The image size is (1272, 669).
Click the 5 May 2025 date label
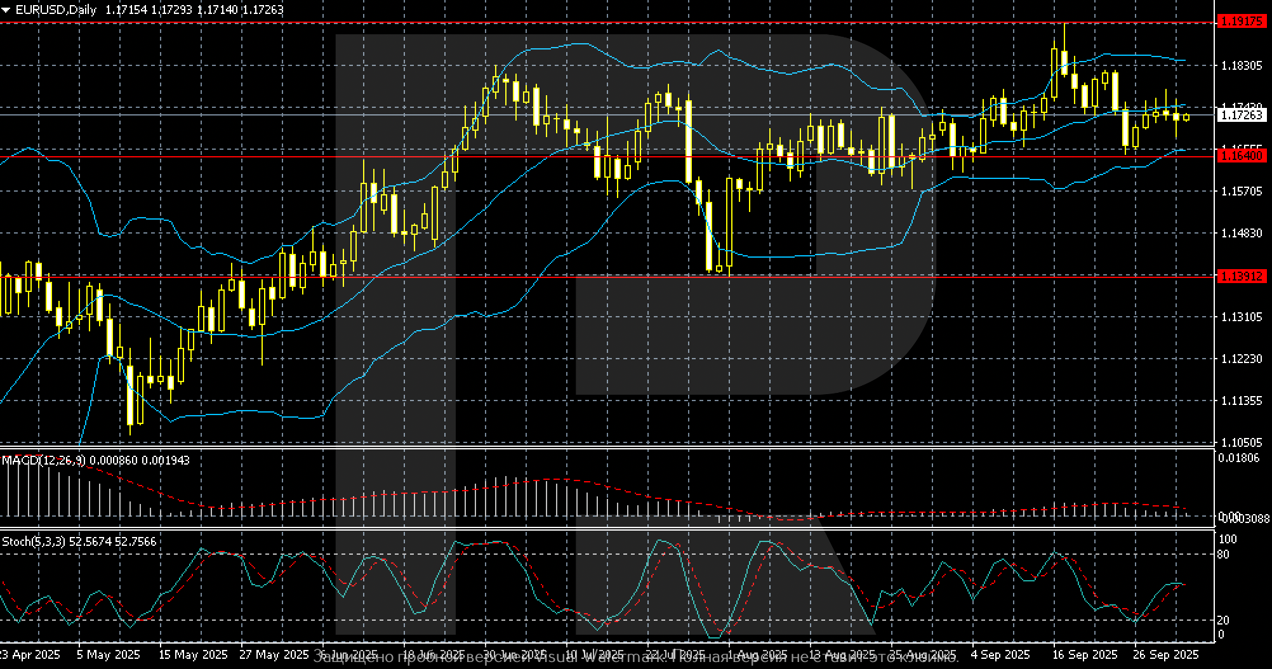pos(108,654)
